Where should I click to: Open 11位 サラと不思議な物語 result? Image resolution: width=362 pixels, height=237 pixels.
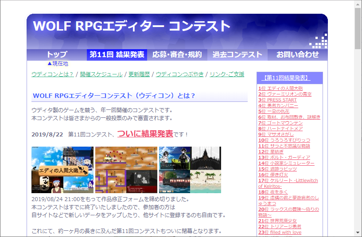284,146
